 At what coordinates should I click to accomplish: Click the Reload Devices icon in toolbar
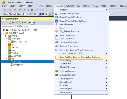coord(43,14)
